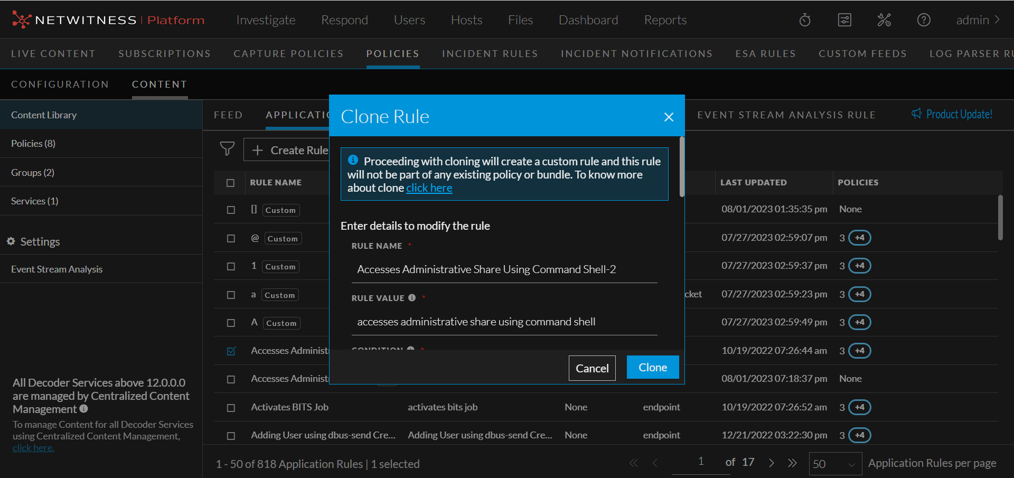Check the Activates BITS Job rule checkbox
Screen dimensions: 1014x478
231,408
